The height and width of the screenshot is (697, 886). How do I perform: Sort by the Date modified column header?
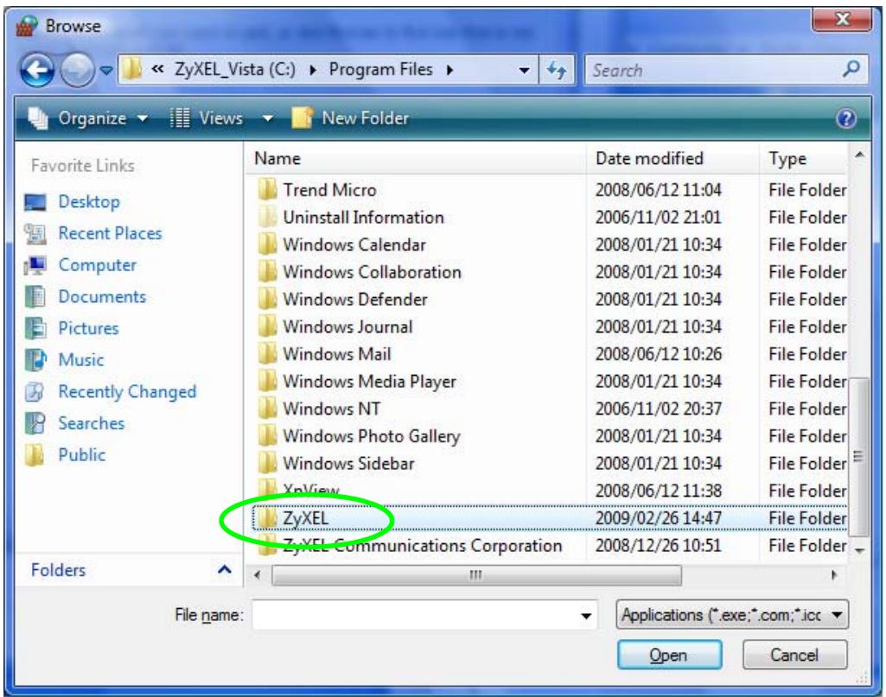[x=649, y=159]
